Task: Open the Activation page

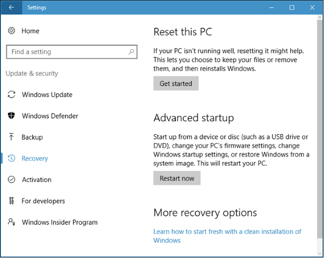Action: (x=37, y=180)
